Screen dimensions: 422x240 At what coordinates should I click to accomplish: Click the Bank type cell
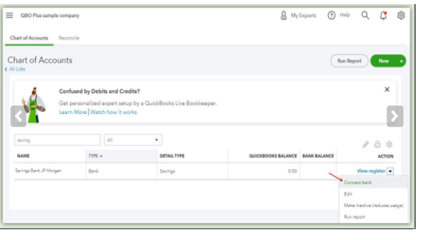[94, 171]
